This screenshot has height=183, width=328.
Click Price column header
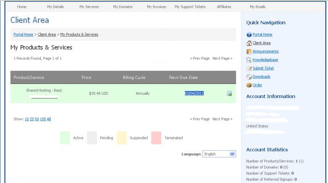pyautogui.click(x=86, y=77)
